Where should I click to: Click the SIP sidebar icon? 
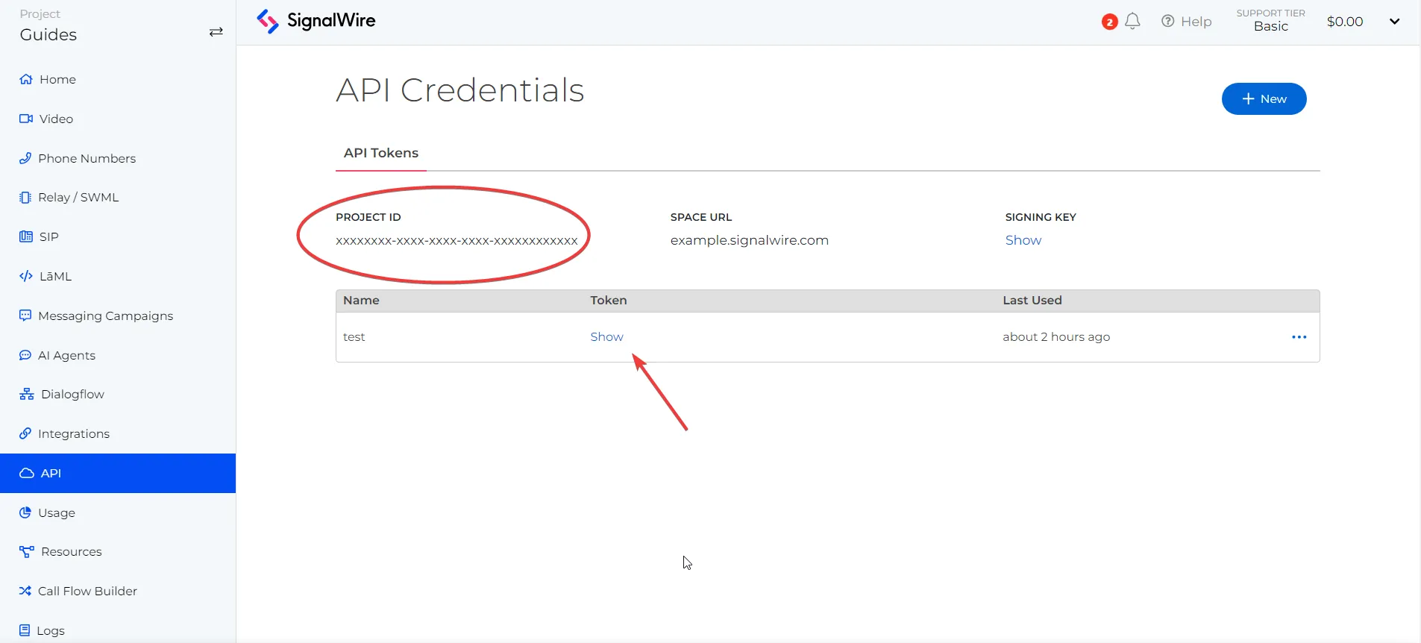coord(26,236)
